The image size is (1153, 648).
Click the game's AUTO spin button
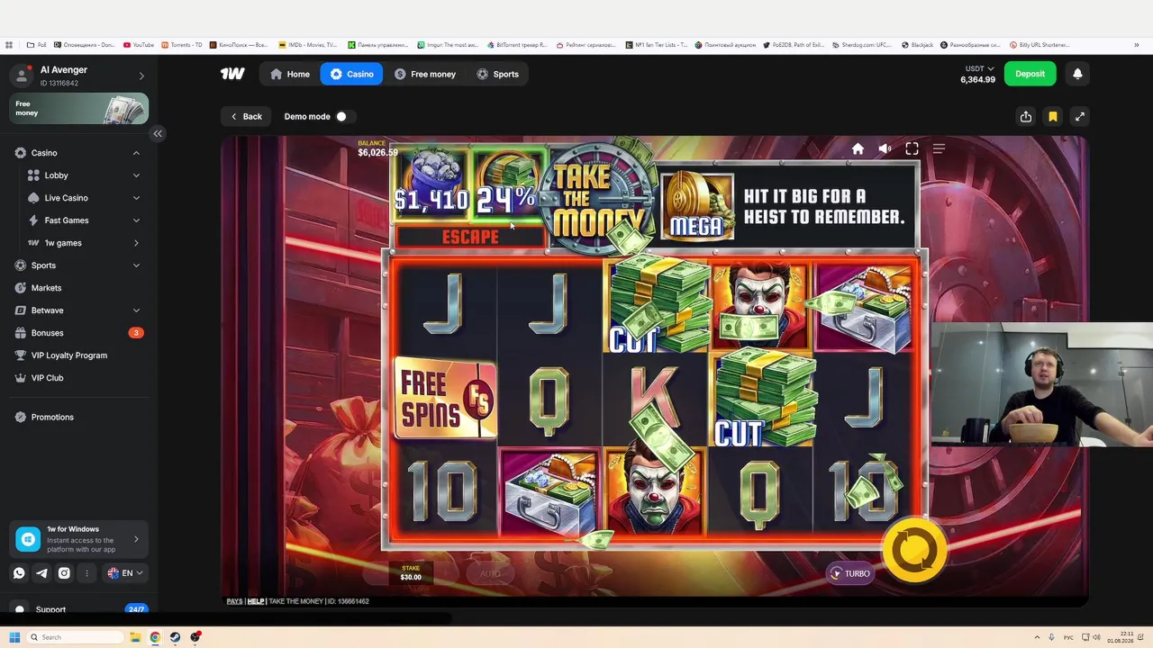490,573
